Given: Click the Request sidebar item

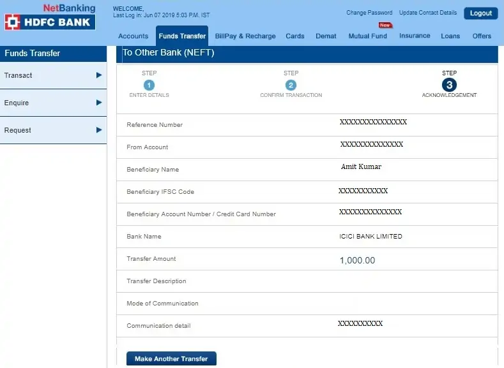Looking at the screenshot, I should click(x=54, y=130).
